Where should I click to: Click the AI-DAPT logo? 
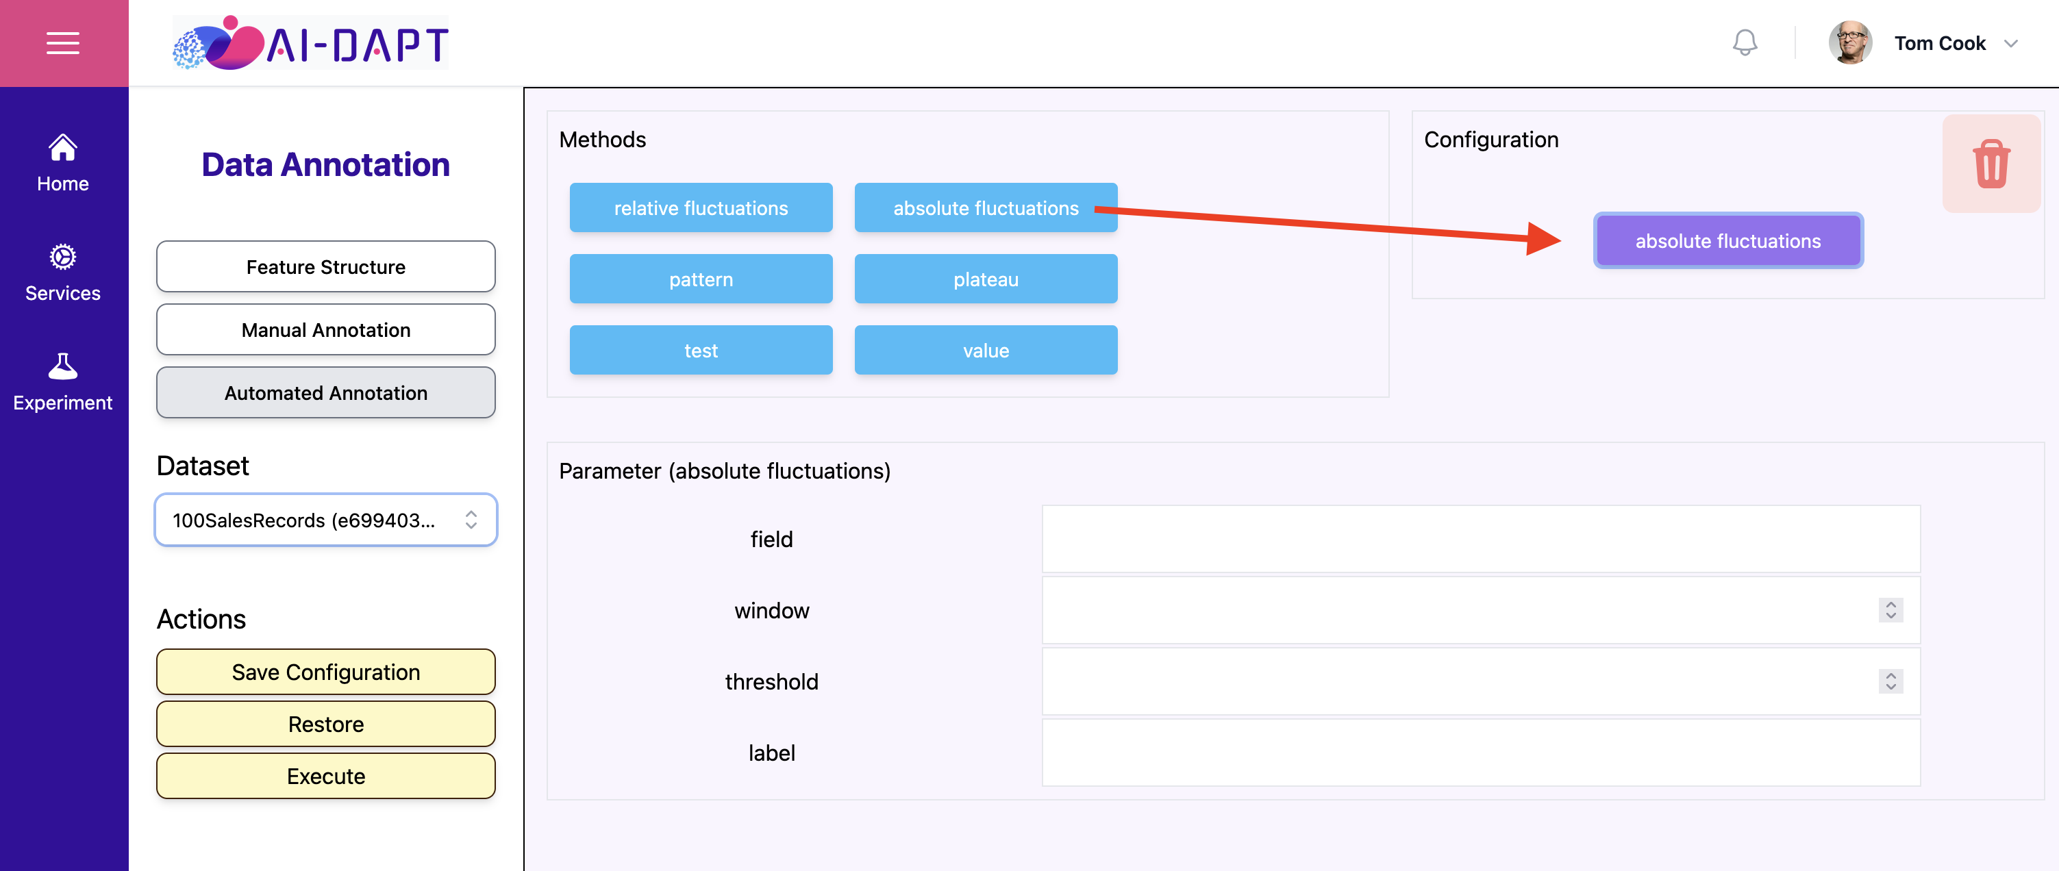point(311,43)
